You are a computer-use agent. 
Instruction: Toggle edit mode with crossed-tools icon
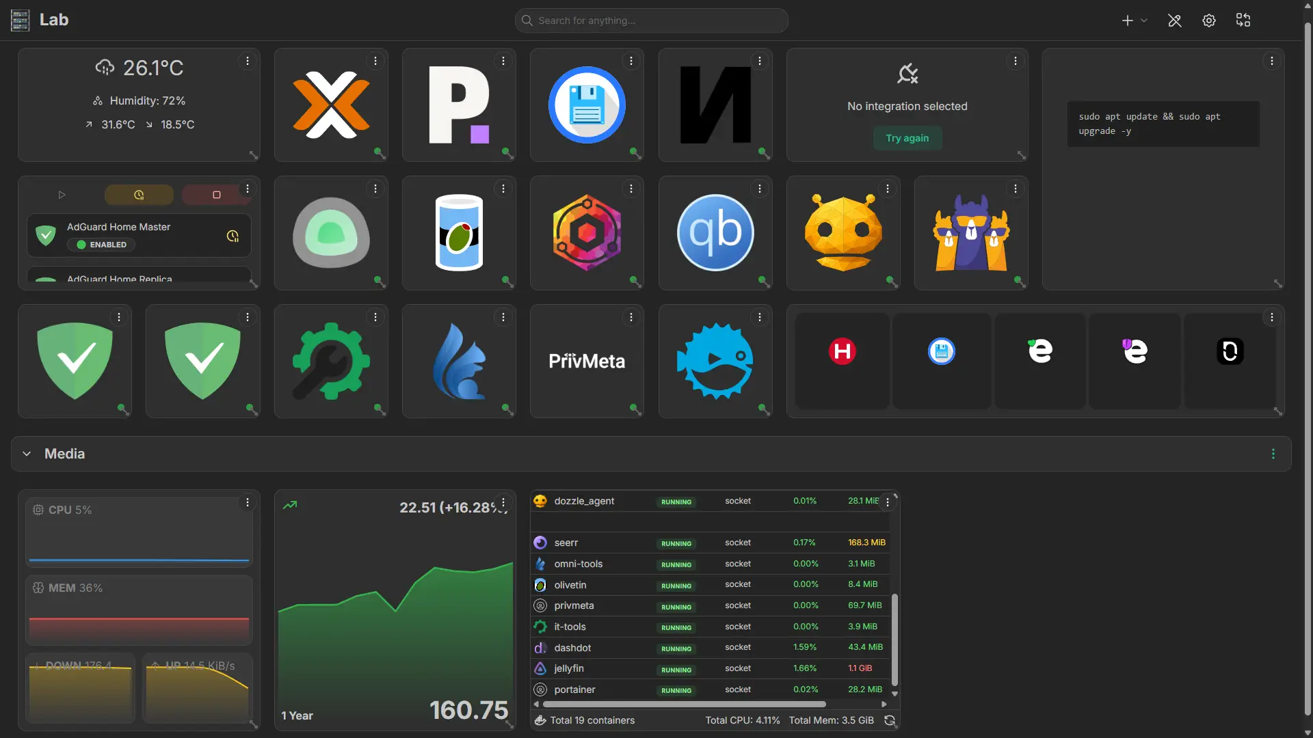tap(1175, 20)
